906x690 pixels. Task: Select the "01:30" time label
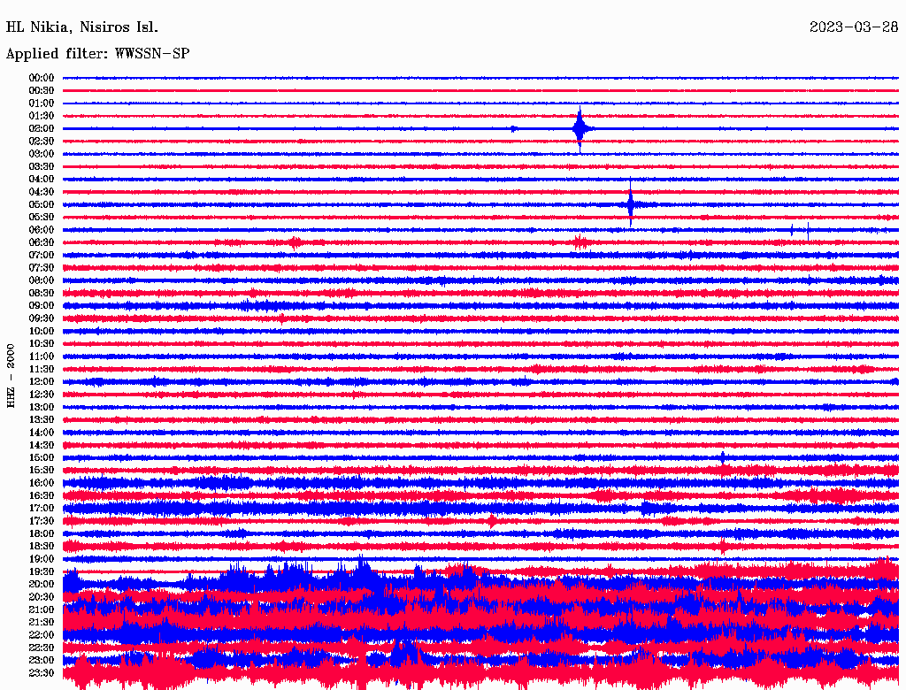[x=41, y=116]
